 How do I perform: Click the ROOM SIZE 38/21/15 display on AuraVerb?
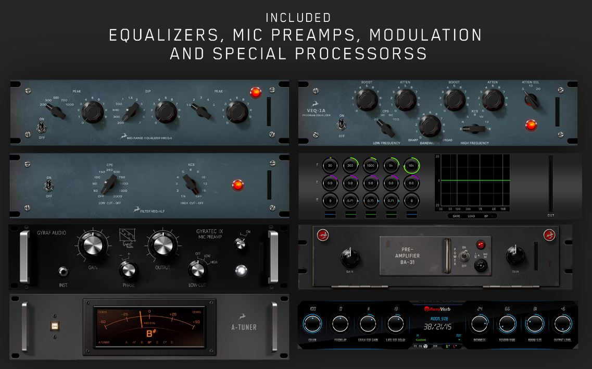tap(437, 327)
